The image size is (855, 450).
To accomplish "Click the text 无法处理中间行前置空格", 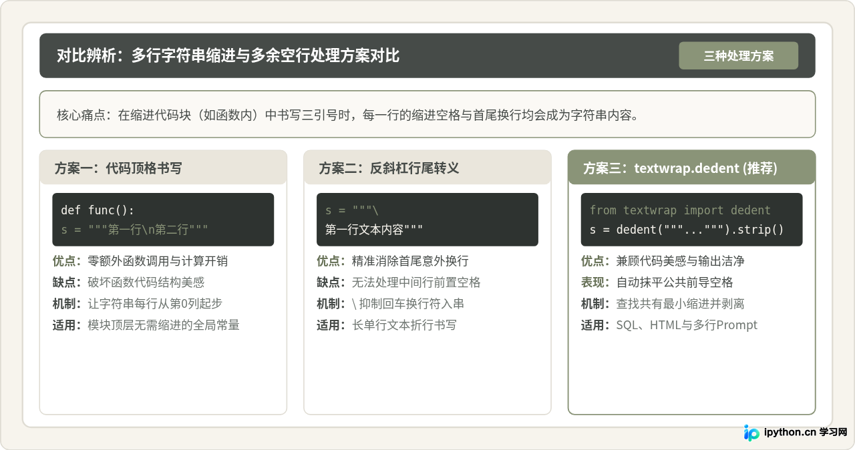I will [x=416, y=282].
